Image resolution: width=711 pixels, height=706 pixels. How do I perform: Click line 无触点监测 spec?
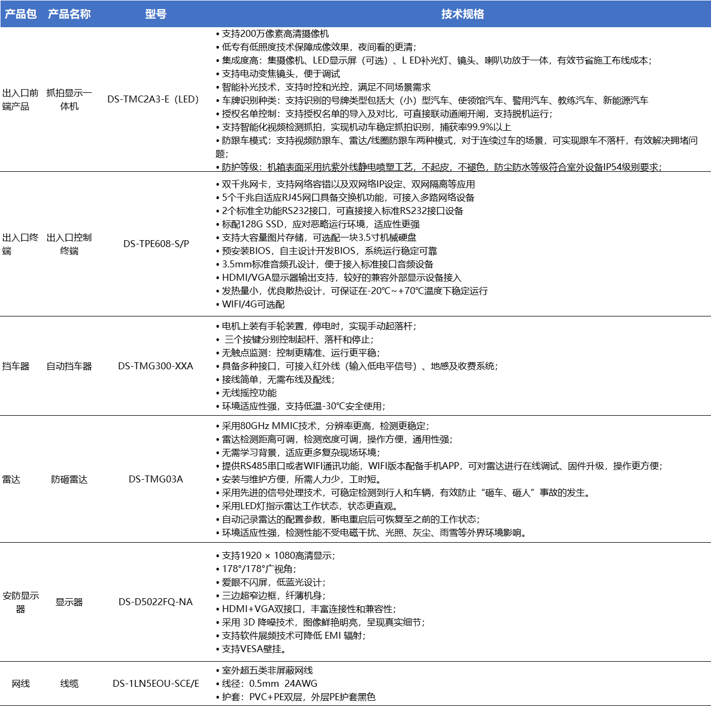tap(297, 353)
